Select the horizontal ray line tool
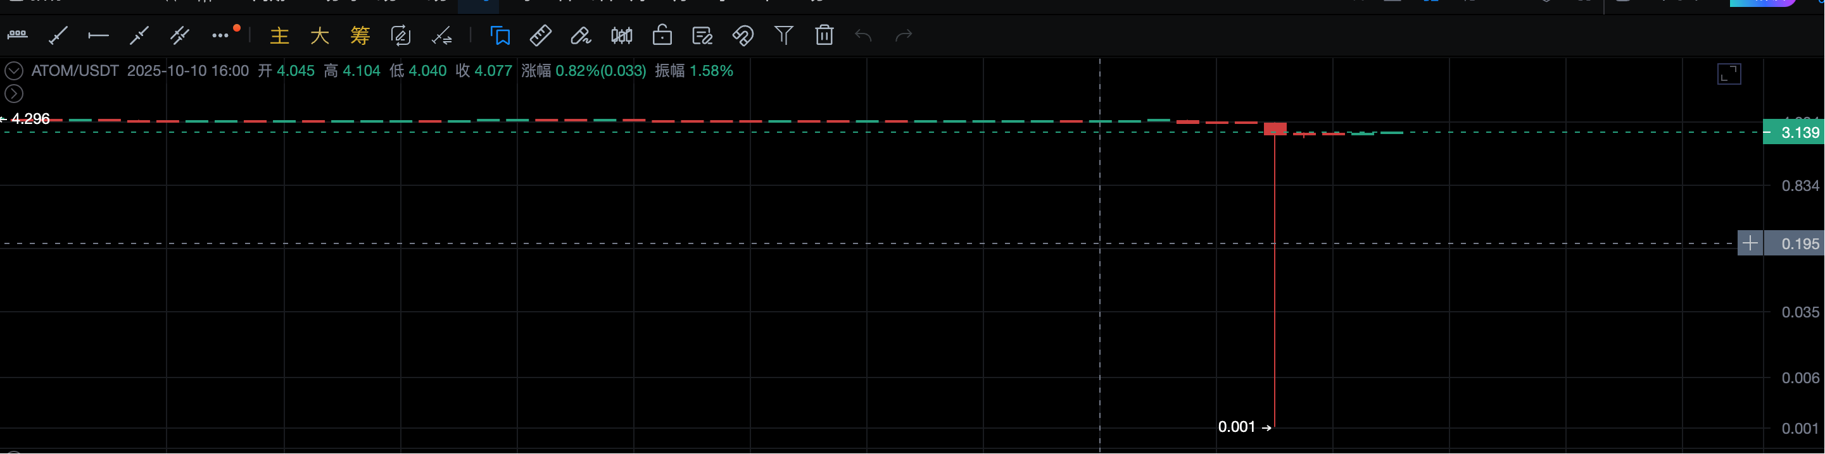Image resolution: width=1825 pixels, height=454 pixels. 98,35
